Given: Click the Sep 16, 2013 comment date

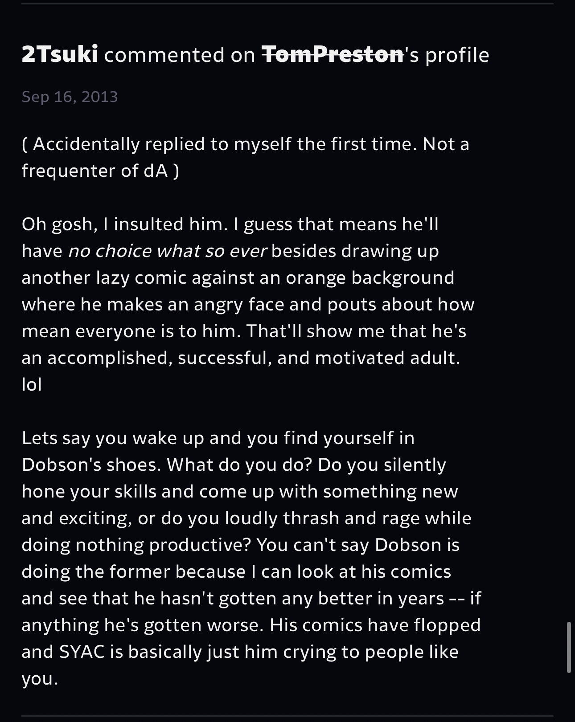Looking at the screenshot, I should click(x=70, y=97).
